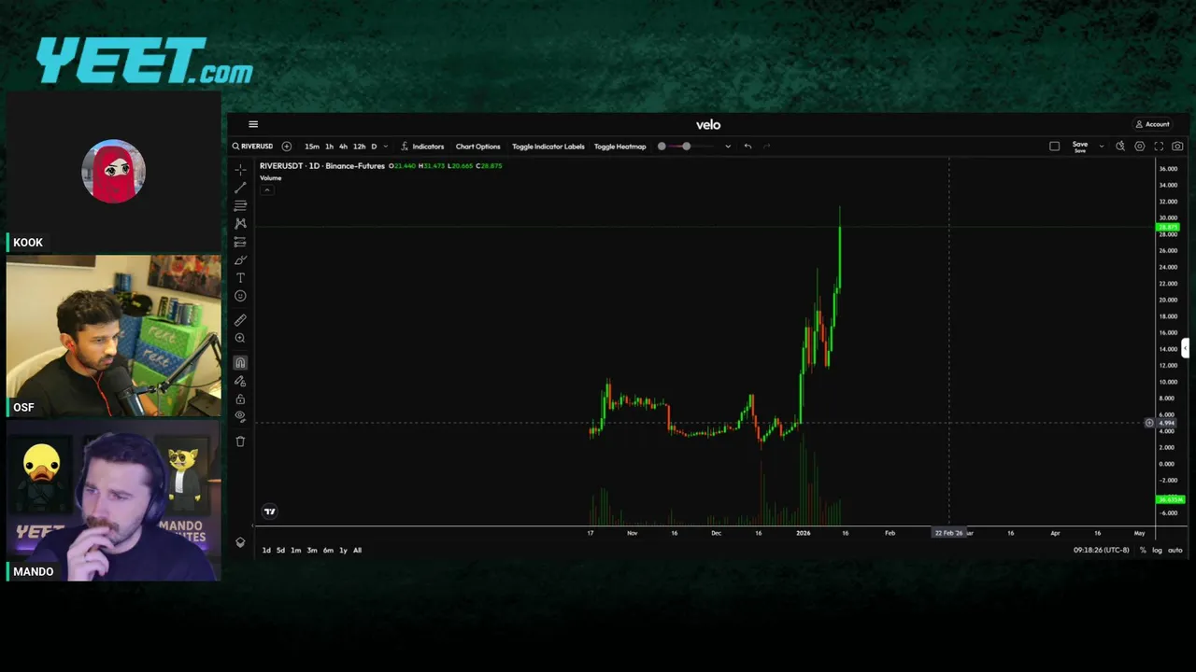Click the trash remove drawings icon
The height and width of the screenshot is (672, 1196).
tap(240, 441)
